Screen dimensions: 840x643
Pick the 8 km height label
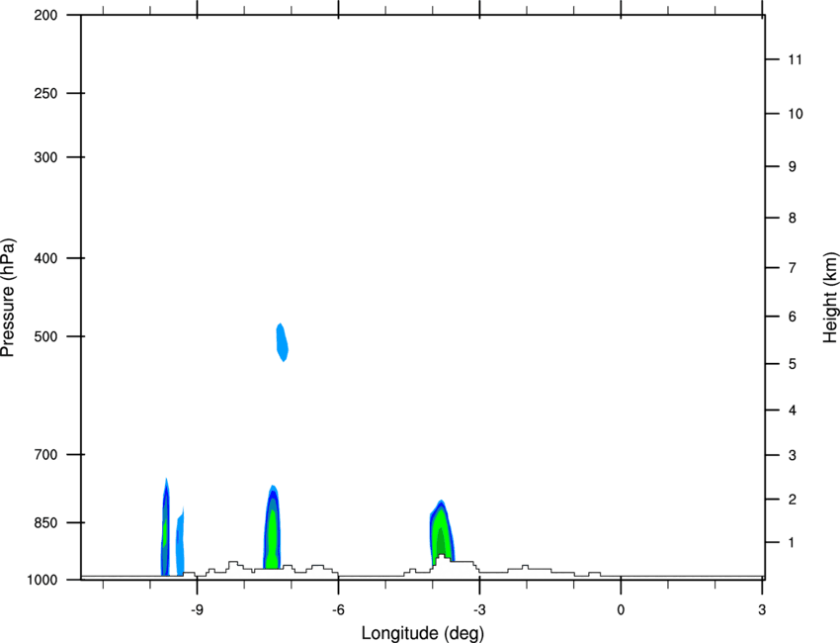click(792, 218)
